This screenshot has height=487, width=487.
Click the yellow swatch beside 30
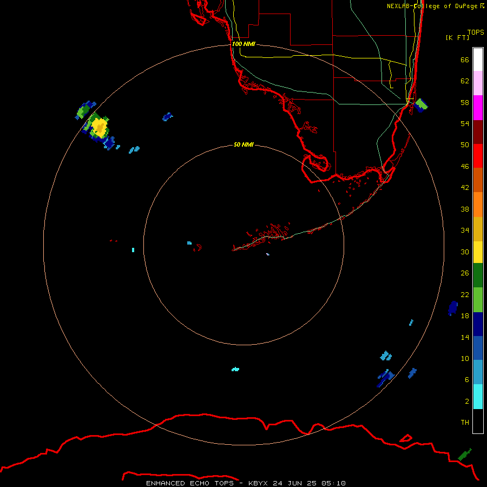coord(478,252)
